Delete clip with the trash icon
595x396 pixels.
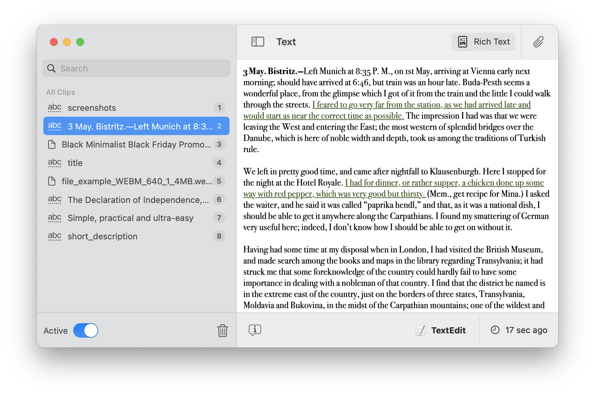pos(222,330)
